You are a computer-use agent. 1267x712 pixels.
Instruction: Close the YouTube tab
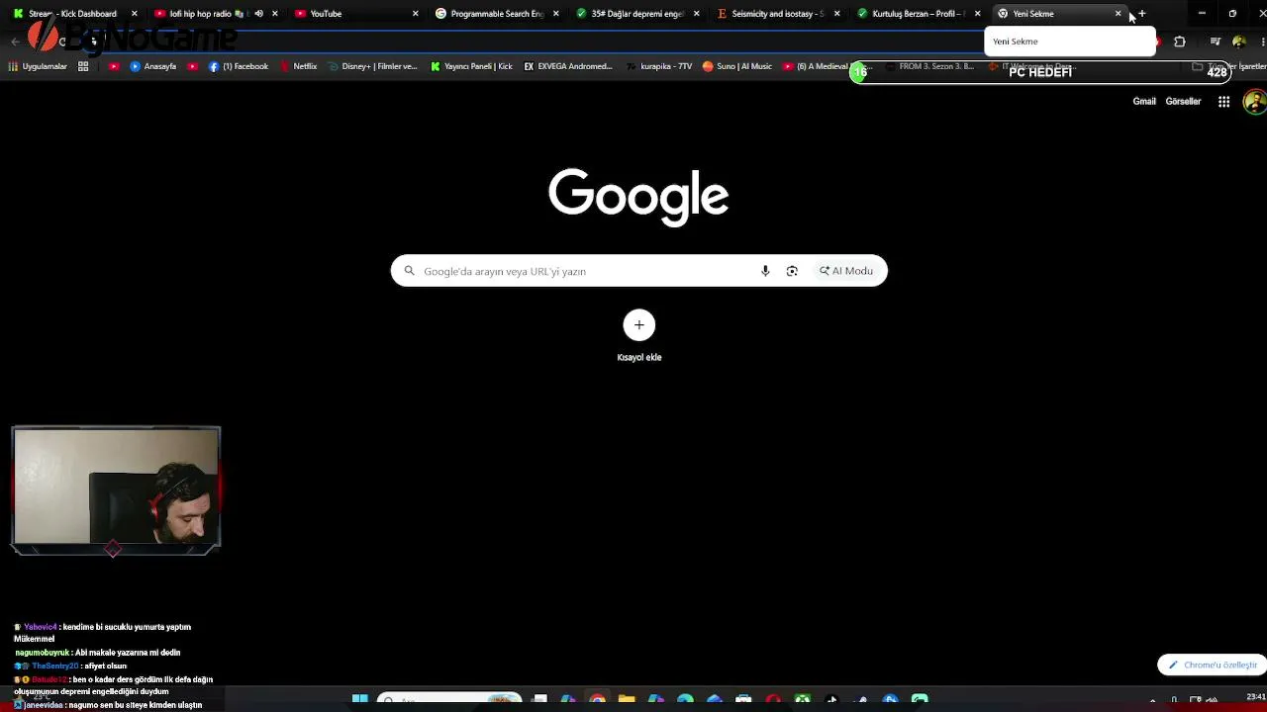[416, 14]
